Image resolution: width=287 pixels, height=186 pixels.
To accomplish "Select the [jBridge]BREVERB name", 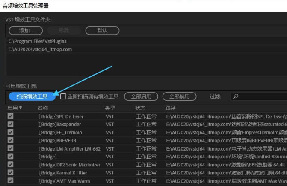I will 57,141.
